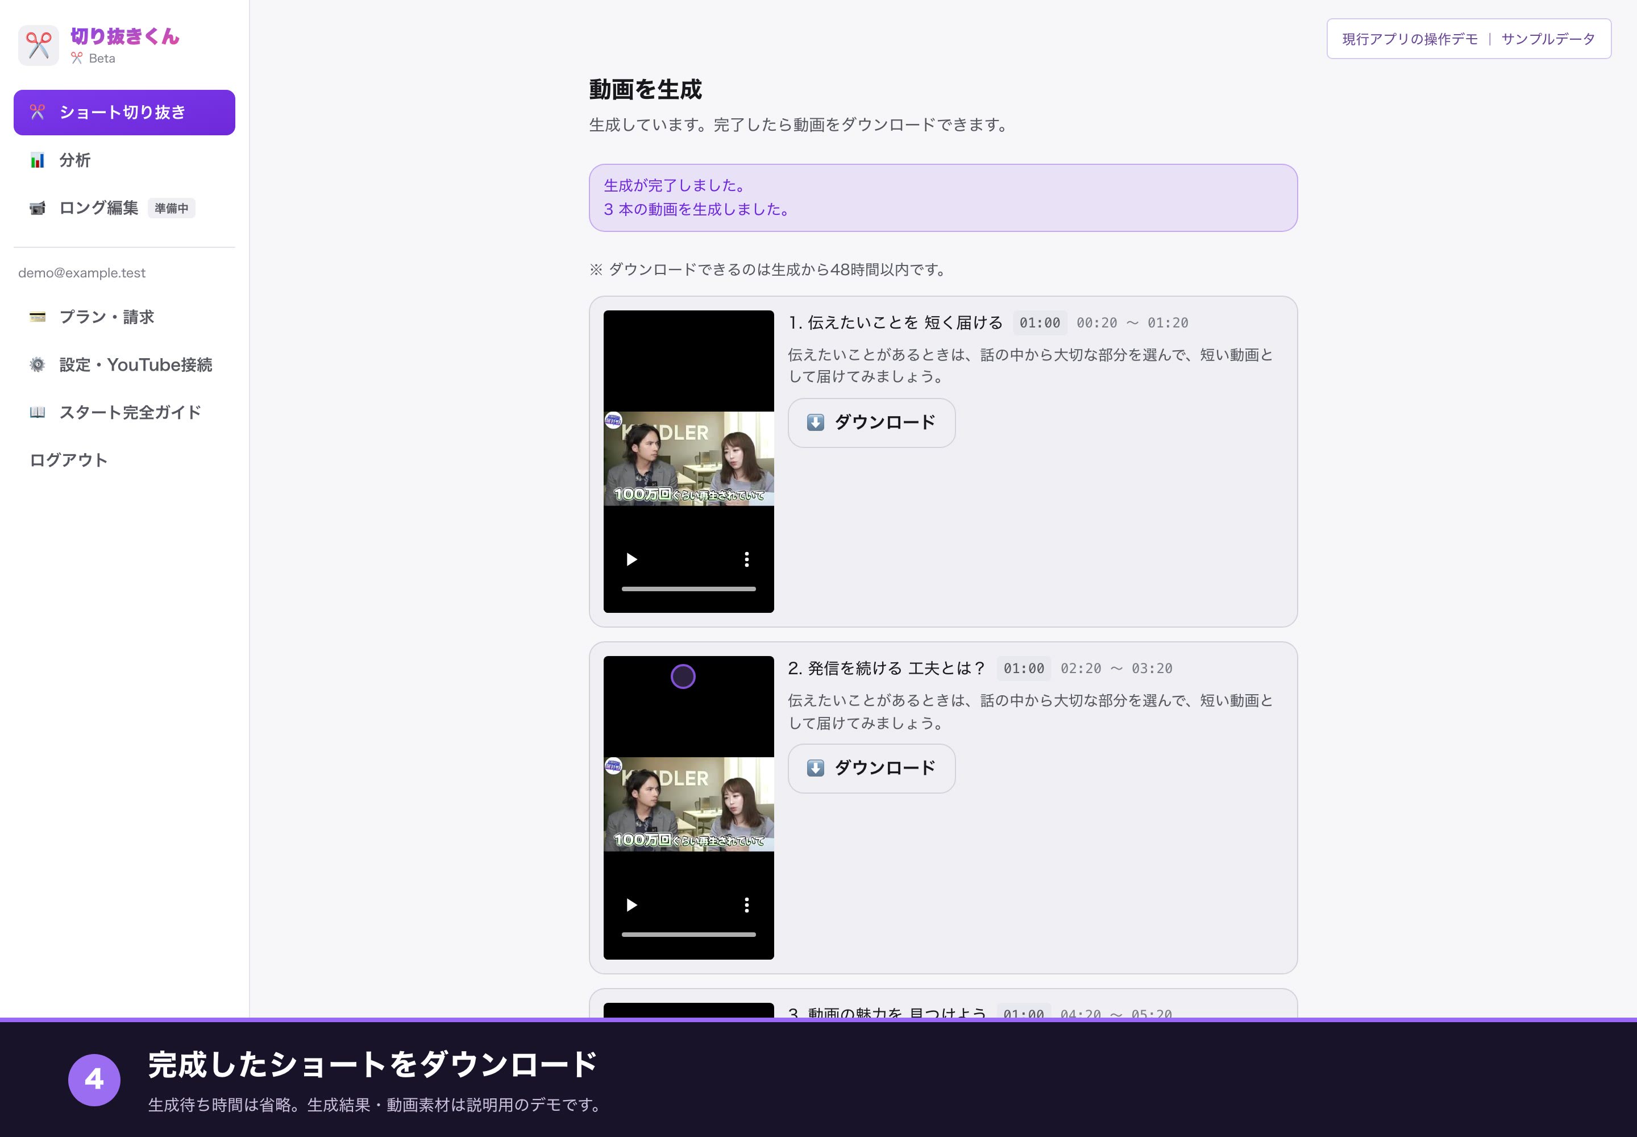Click the title 2. 発信を続ける 工夫とは？
Screen dimensions: 1637x1137
click(x=886, y=668)
